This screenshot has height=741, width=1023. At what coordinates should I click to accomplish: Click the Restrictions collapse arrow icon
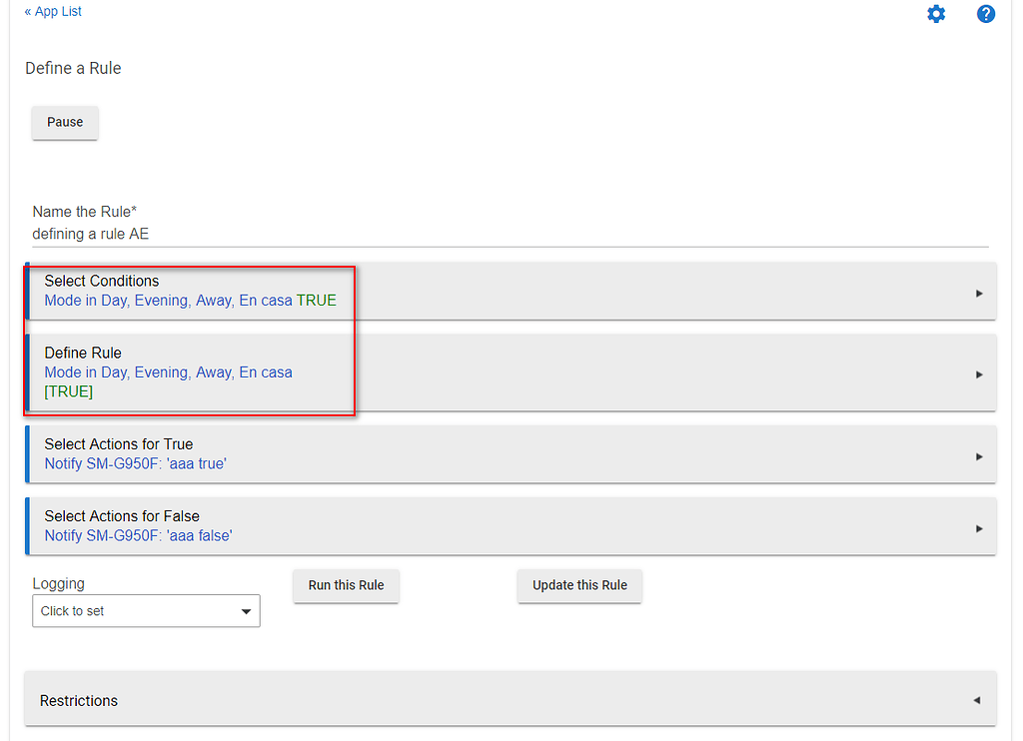coord(976,700)
